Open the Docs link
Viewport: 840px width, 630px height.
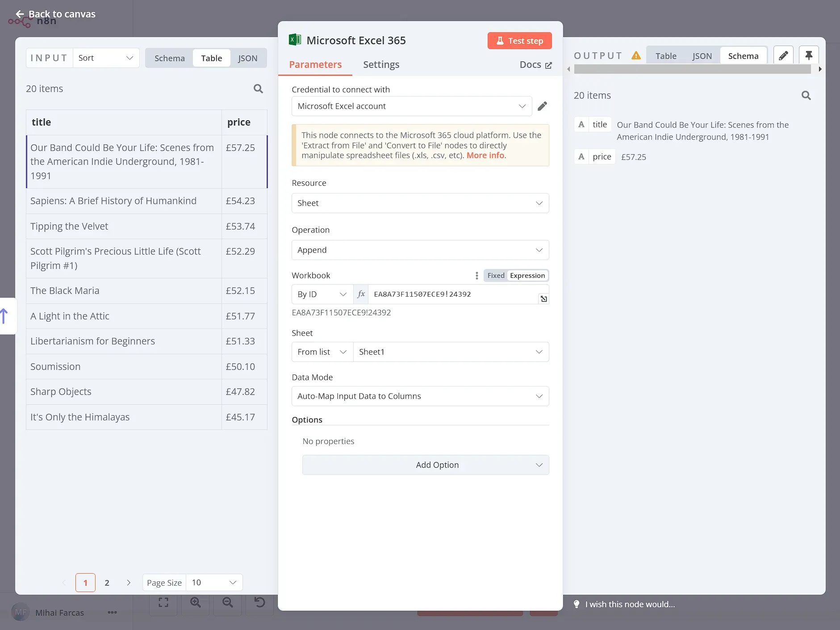pos(536,65)
